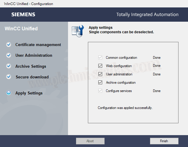The height and width of the screenshot is (147, 188).
Task: Click the Siemens logo in header
Action: click(23, 15)
